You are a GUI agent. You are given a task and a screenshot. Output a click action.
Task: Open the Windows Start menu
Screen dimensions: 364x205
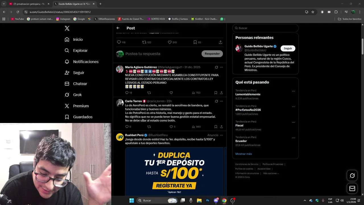tap(132, 200)
